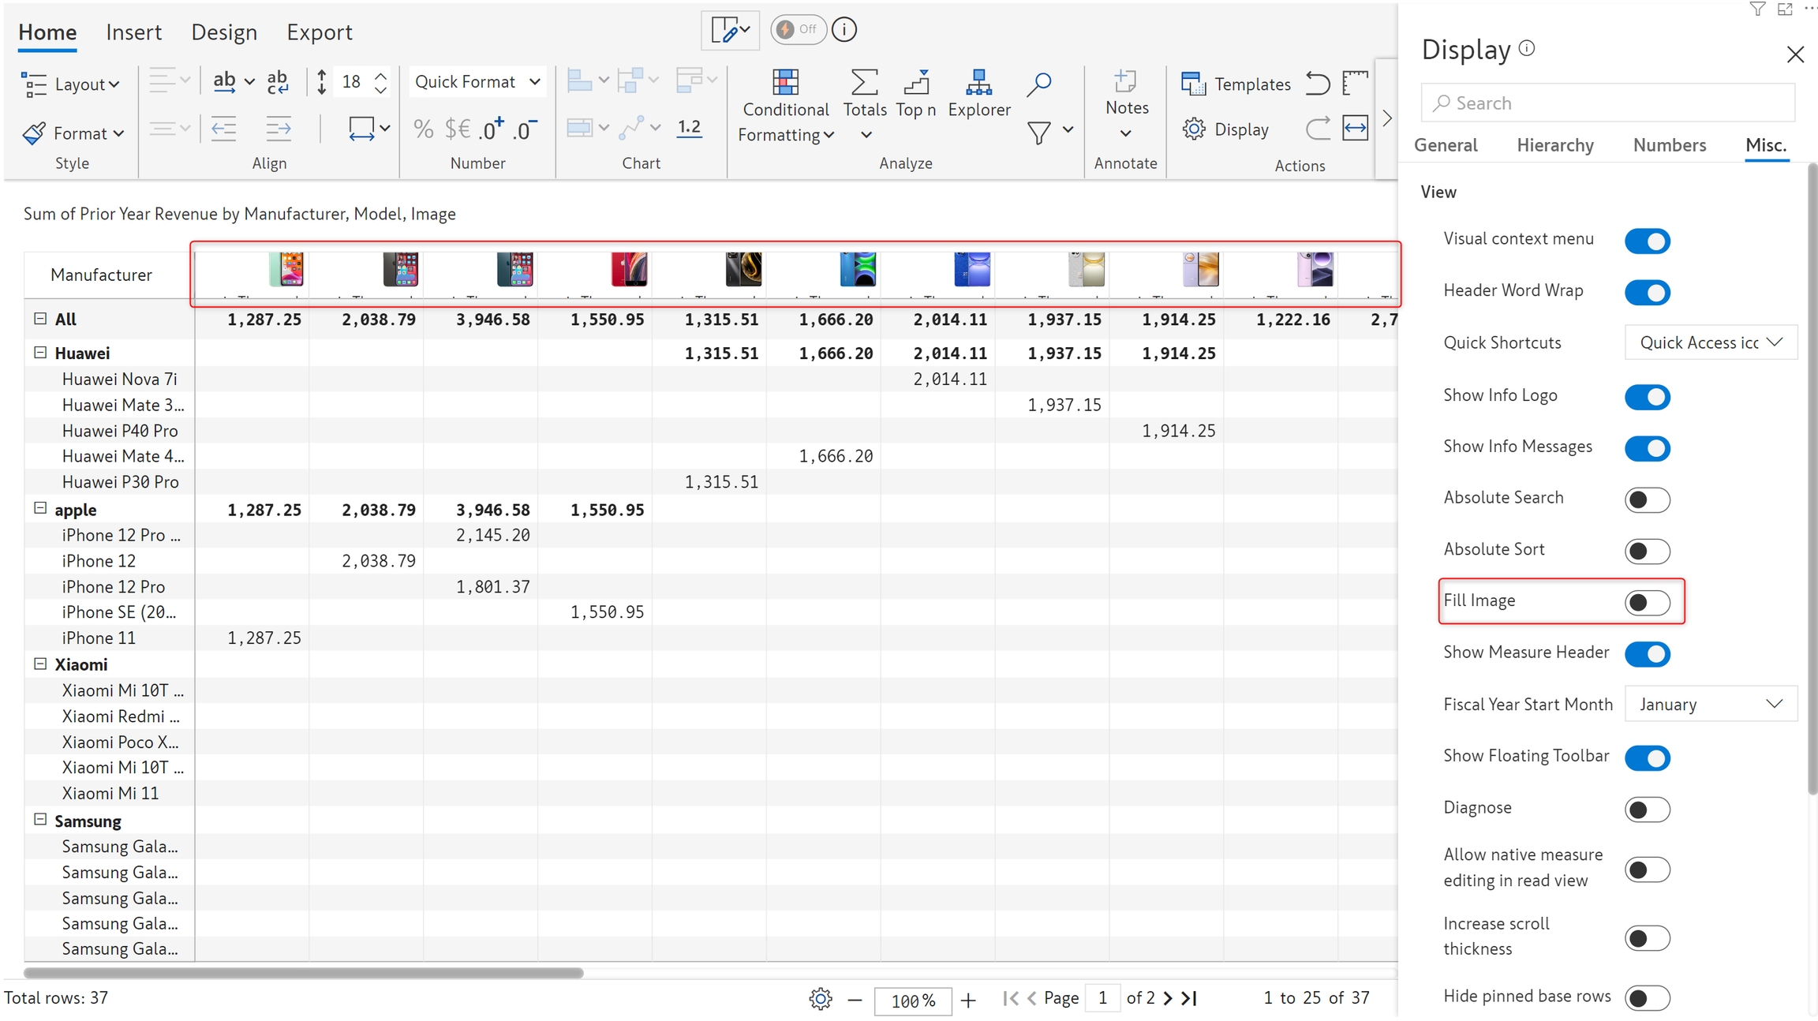Enable the Fill Image toggle

coord(1647,603)
